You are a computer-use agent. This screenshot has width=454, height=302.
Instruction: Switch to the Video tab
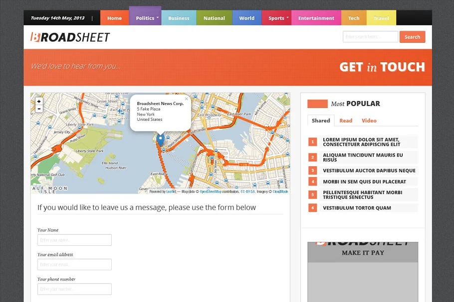click(x=369, y=120)
